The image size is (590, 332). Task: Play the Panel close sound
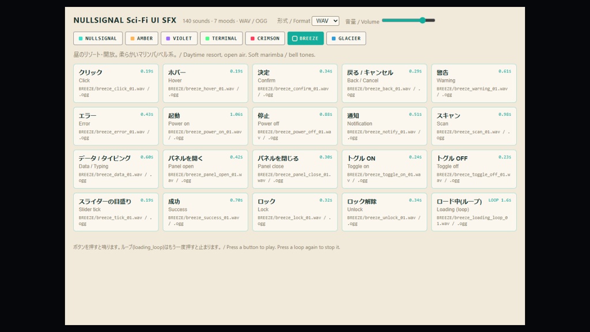click(295, 169)
